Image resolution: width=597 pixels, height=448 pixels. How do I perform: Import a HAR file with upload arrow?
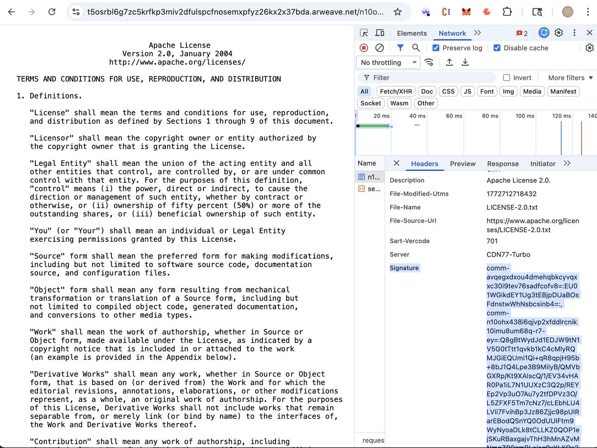pos(449,62)
